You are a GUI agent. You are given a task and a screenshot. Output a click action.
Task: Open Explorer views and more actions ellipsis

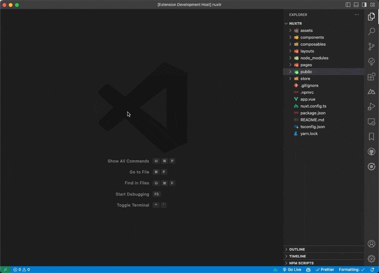pos(357,15)
